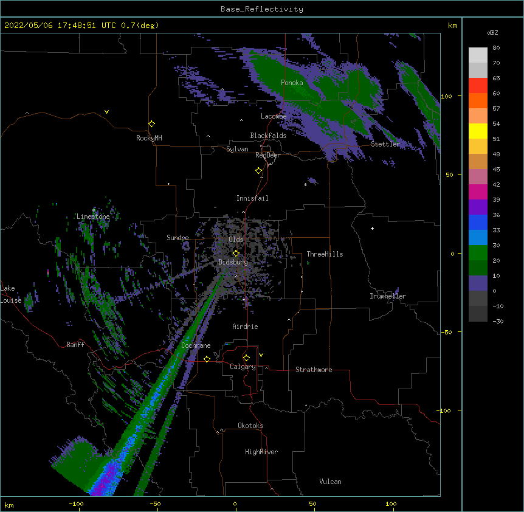Image resolution: width=524 pixels, height=512 pixels.
Task: Select the green 30-20 dBZ legend swatch
Action: (x=478, y=253)
